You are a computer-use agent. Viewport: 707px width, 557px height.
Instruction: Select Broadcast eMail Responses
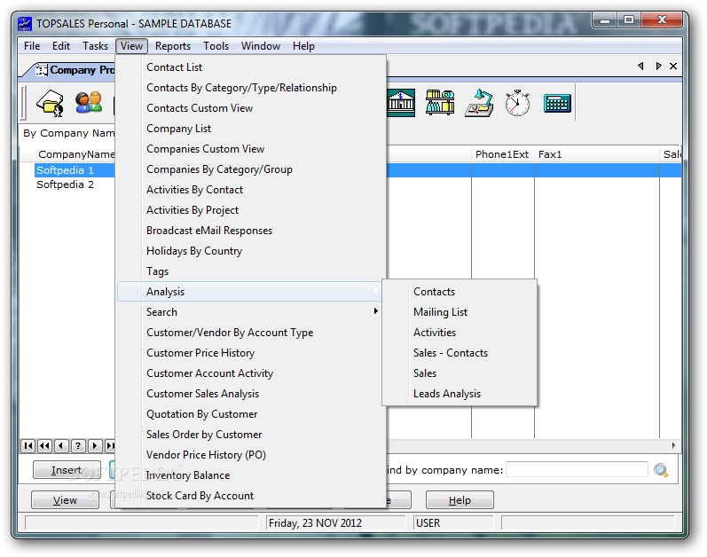pyautogui.click(x=251, y=231)
